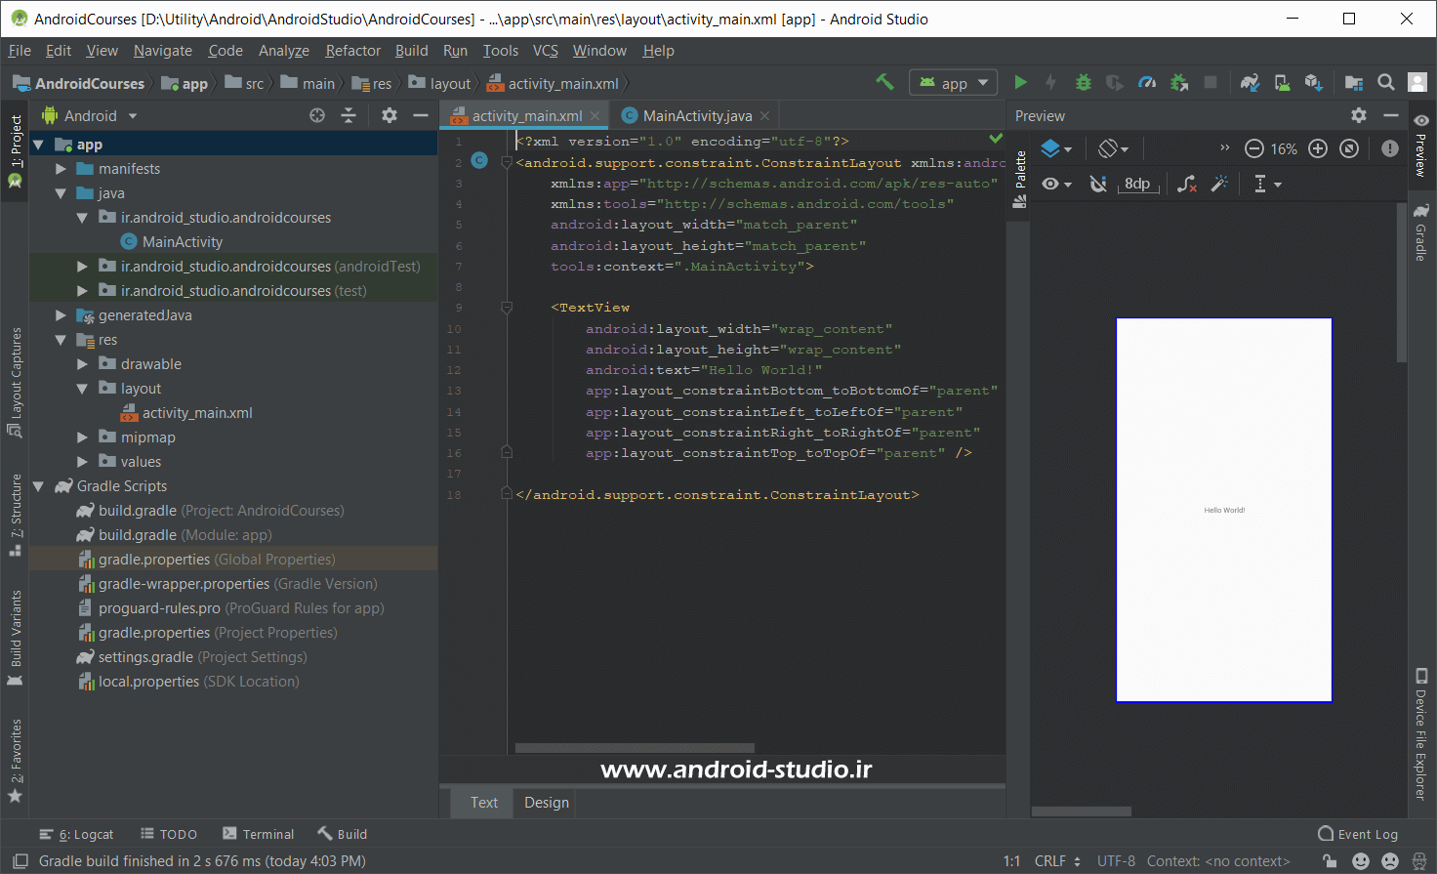Viewport: 1437px width, 874px height.
Task: Open Device File Explorer side button
Action: 1421,734
